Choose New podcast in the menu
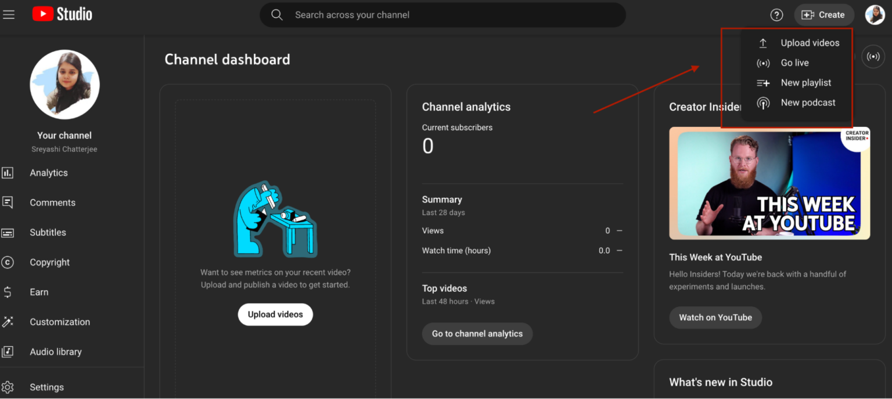 point(808,103)
